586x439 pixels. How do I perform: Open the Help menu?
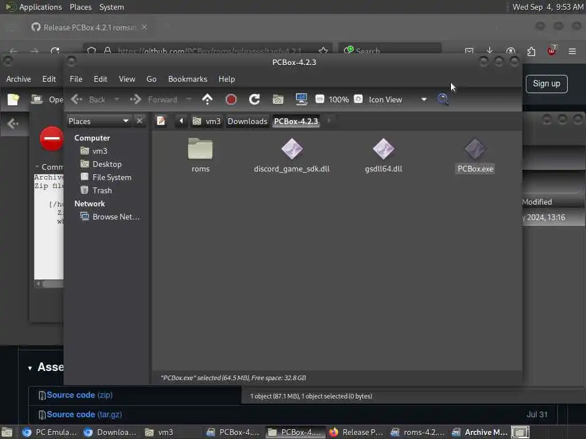pyautogui.click(x=227, y=79)
